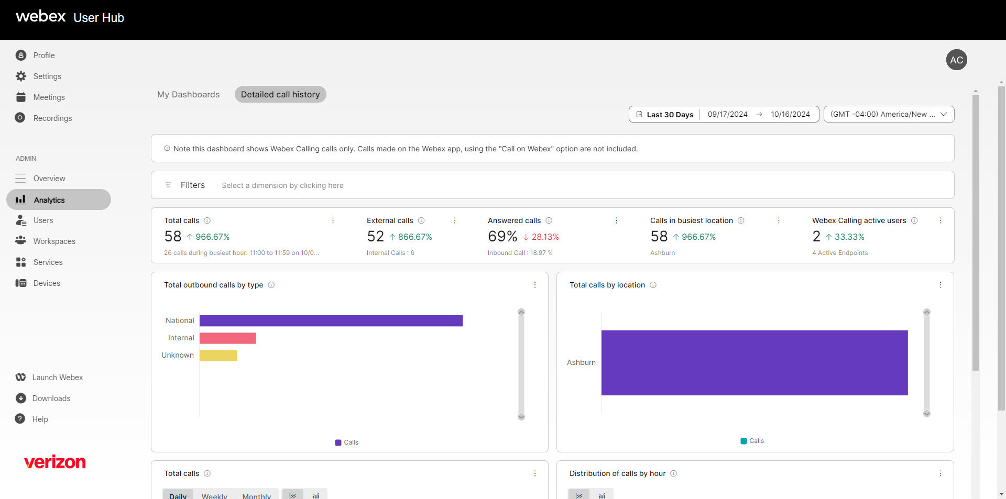Open more options for Calls in busiest location
The width and height of the screenshot is (1006, 499).
coord(779,220)
